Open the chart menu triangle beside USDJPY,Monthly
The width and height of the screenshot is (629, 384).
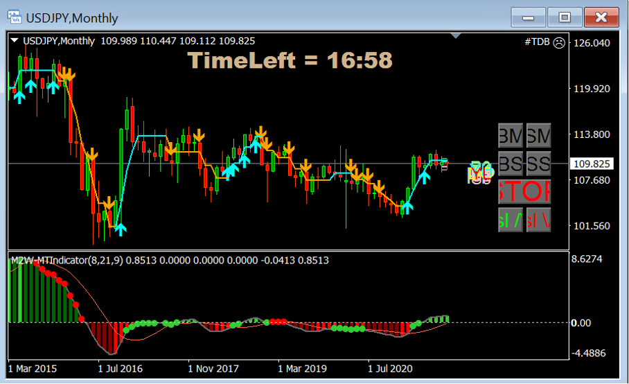point(15,40)
